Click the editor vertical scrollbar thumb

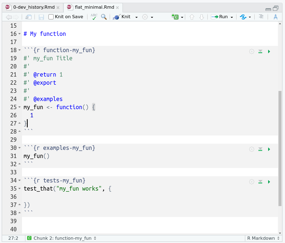[x=280, y=149]
